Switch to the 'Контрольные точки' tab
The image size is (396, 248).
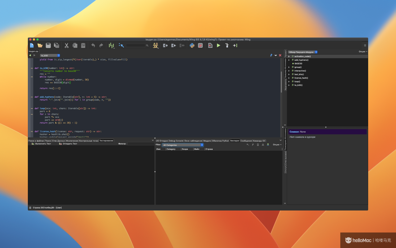pos(89,141)
